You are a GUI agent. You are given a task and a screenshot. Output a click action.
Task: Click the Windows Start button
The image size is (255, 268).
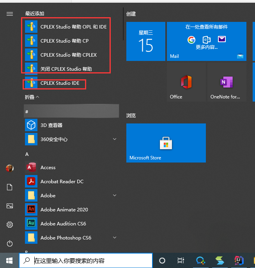(9, 261)
